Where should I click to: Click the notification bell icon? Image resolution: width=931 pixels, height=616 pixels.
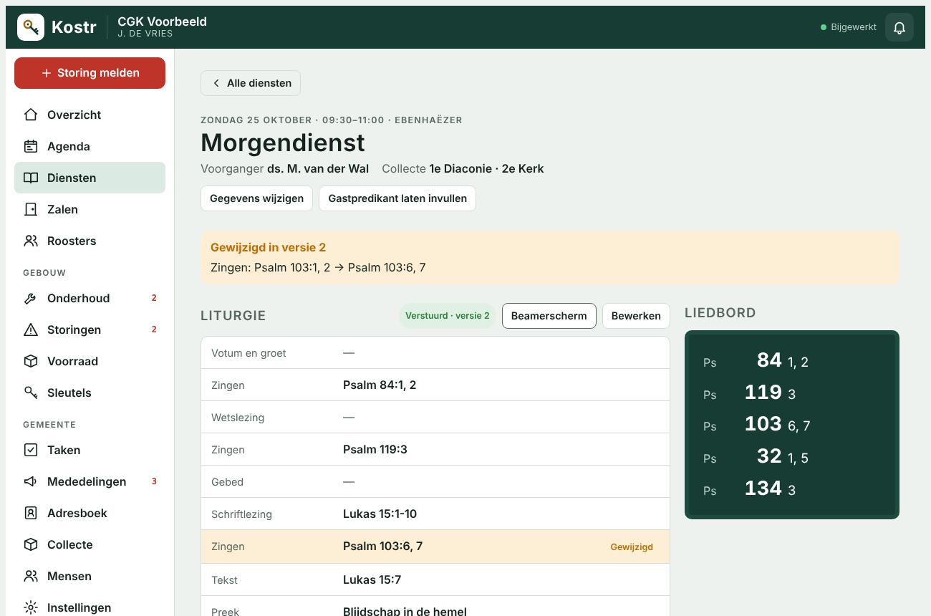pos(899,27)
